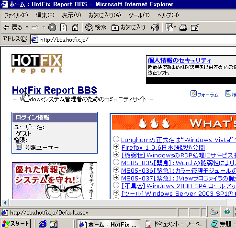Click the magnifier search icon beside フォーラム
The image size is (236, 228).
point(228,94)
